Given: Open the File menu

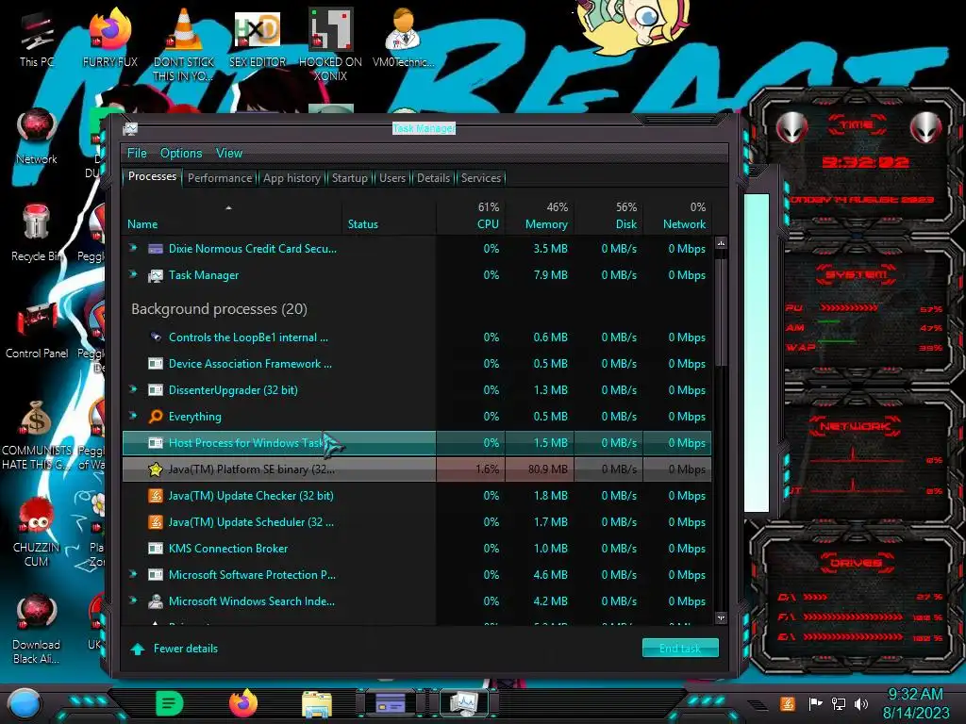Looking at the screenshot, I should point(137,154).
